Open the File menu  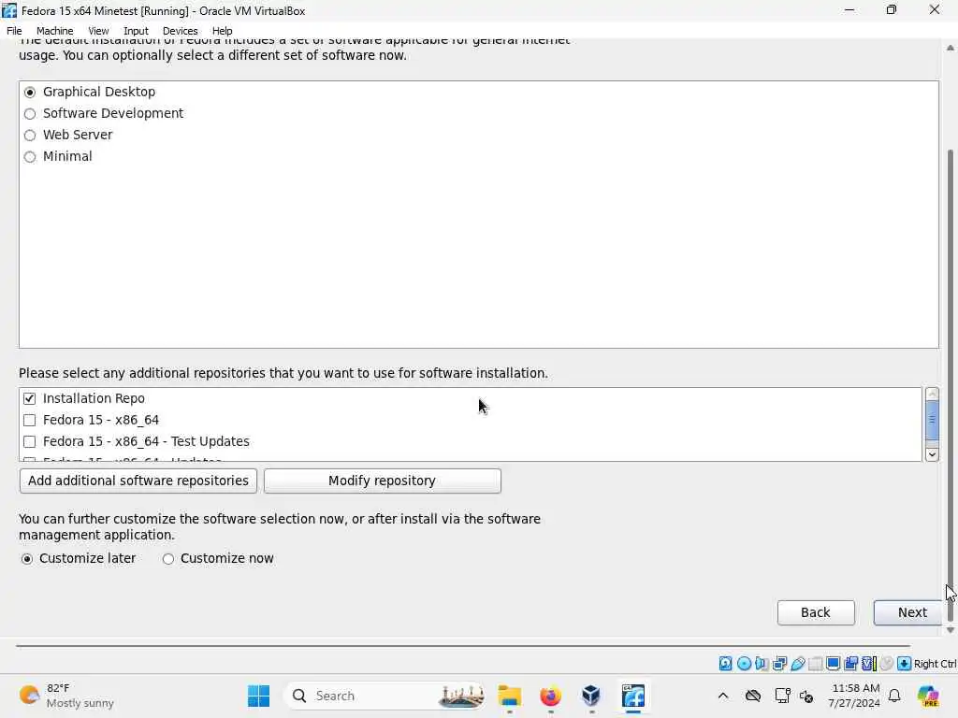point(14,31)
